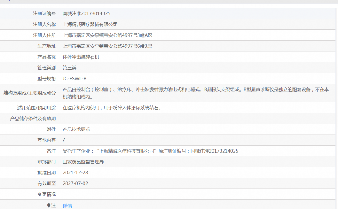The height and width of the screenshot is (209, 338).
Task: Click approval department 国家药品监督管理局
Action: pos(83,162)
